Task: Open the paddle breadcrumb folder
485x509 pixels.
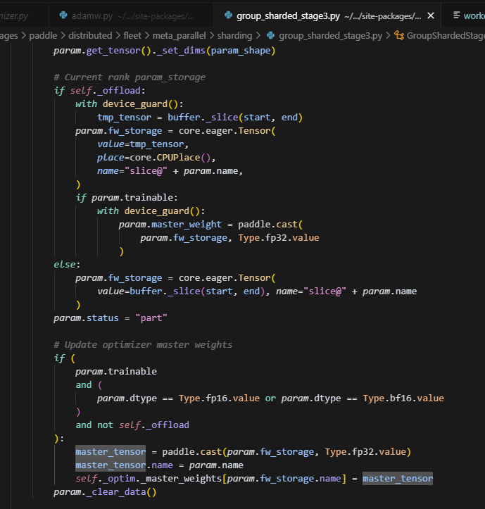Action: coord(46,35)
